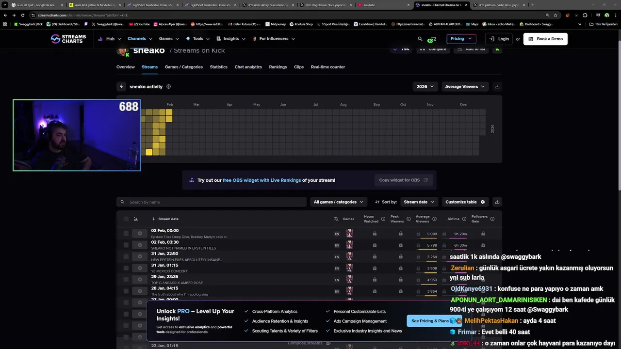Switch to the Overview tab

[126, 67]
